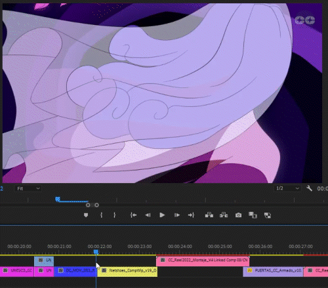The height and width of the screenshot is (288, 328).
Task: Click left handle of monitor zoom scrollbar
Action: [x=88, y=205]
